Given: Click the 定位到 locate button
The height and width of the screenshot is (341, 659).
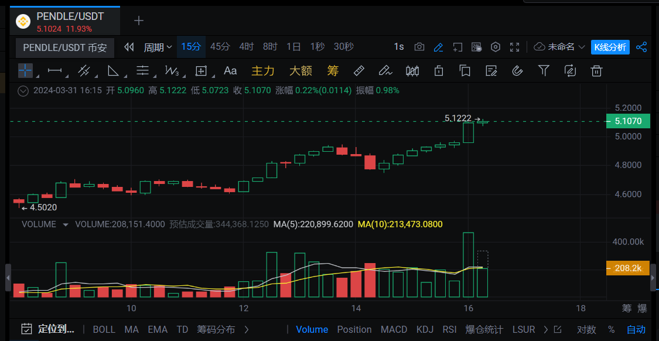Looking at the screenshot, I should [x=48, y=329].
